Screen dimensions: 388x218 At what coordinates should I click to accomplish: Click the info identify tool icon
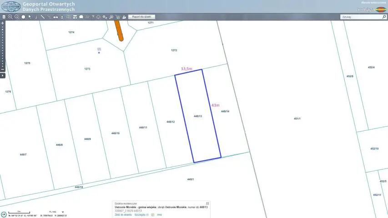(36, 17)
